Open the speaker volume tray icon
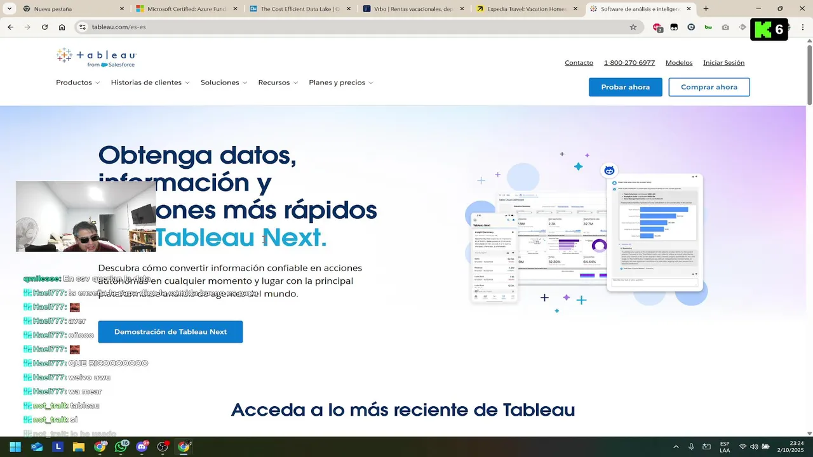 click(754, 447)
